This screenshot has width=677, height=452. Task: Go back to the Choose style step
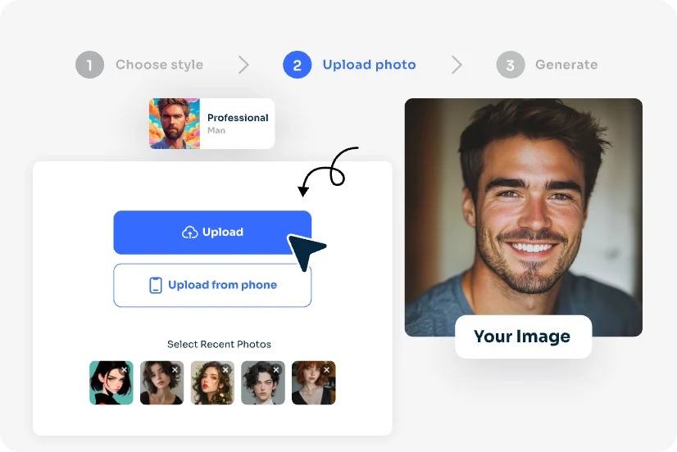159,65
